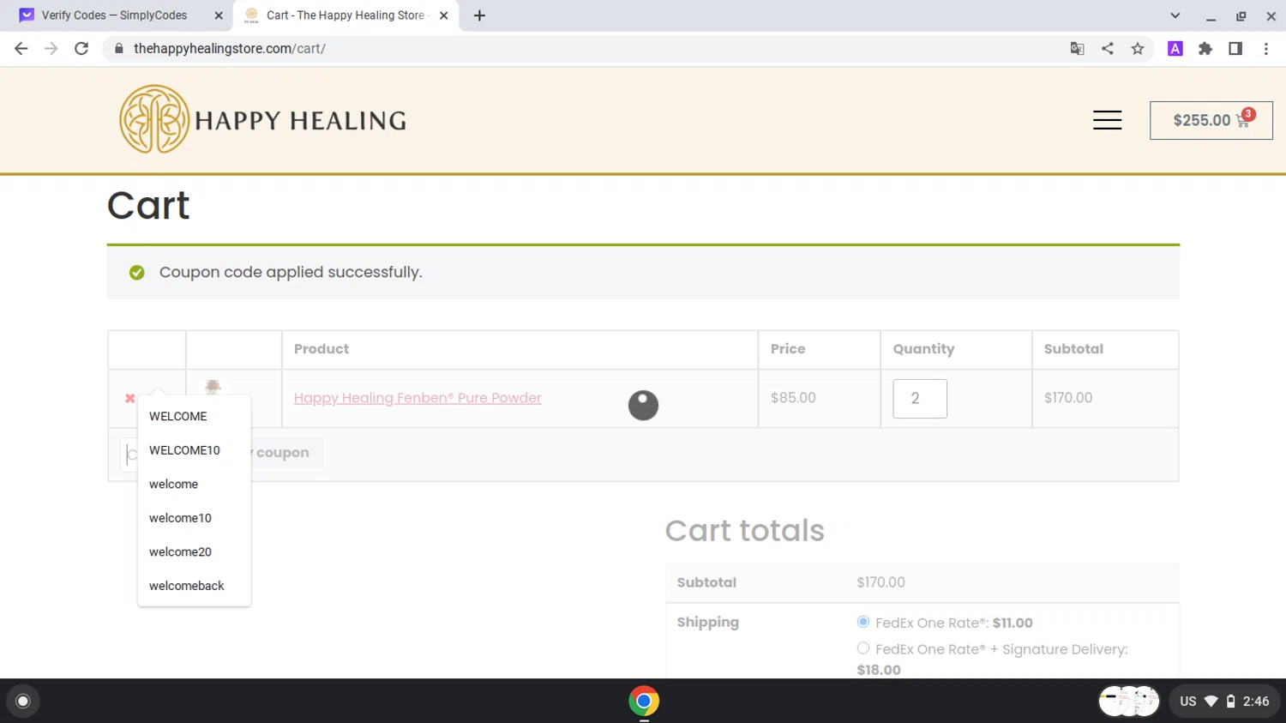1286x723 pixels.
Task: Click the coupon code input field
Action: [x=129, y=454]
